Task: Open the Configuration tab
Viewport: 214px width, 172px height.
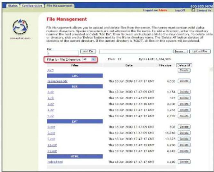Action: pyautogui.click(x=32, y=6)
